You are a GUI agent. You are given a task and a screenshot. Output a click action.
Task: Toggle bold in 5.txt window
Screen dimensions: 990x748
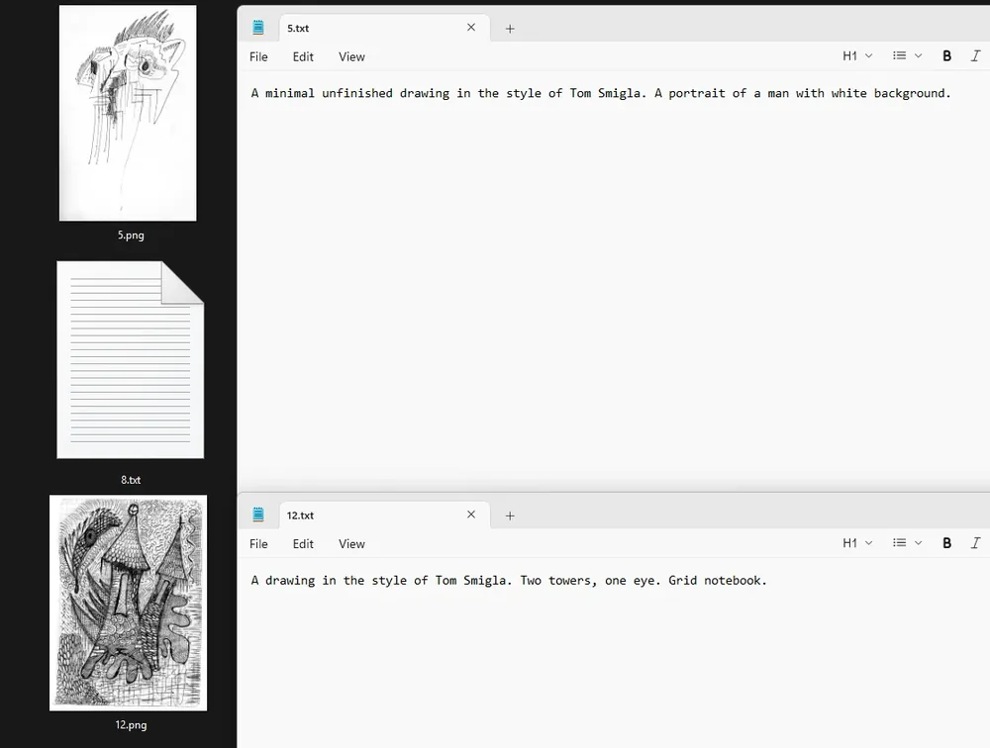point(946,56)
